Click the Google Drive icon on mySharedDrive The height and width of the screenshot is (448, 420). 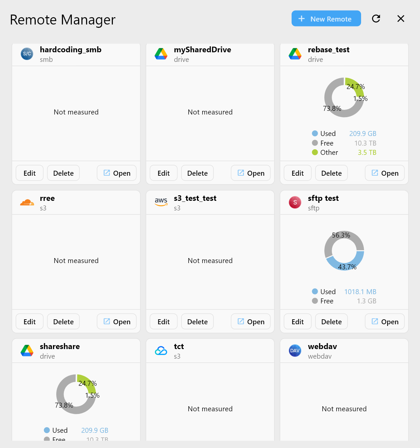click(x=161, y=54)
